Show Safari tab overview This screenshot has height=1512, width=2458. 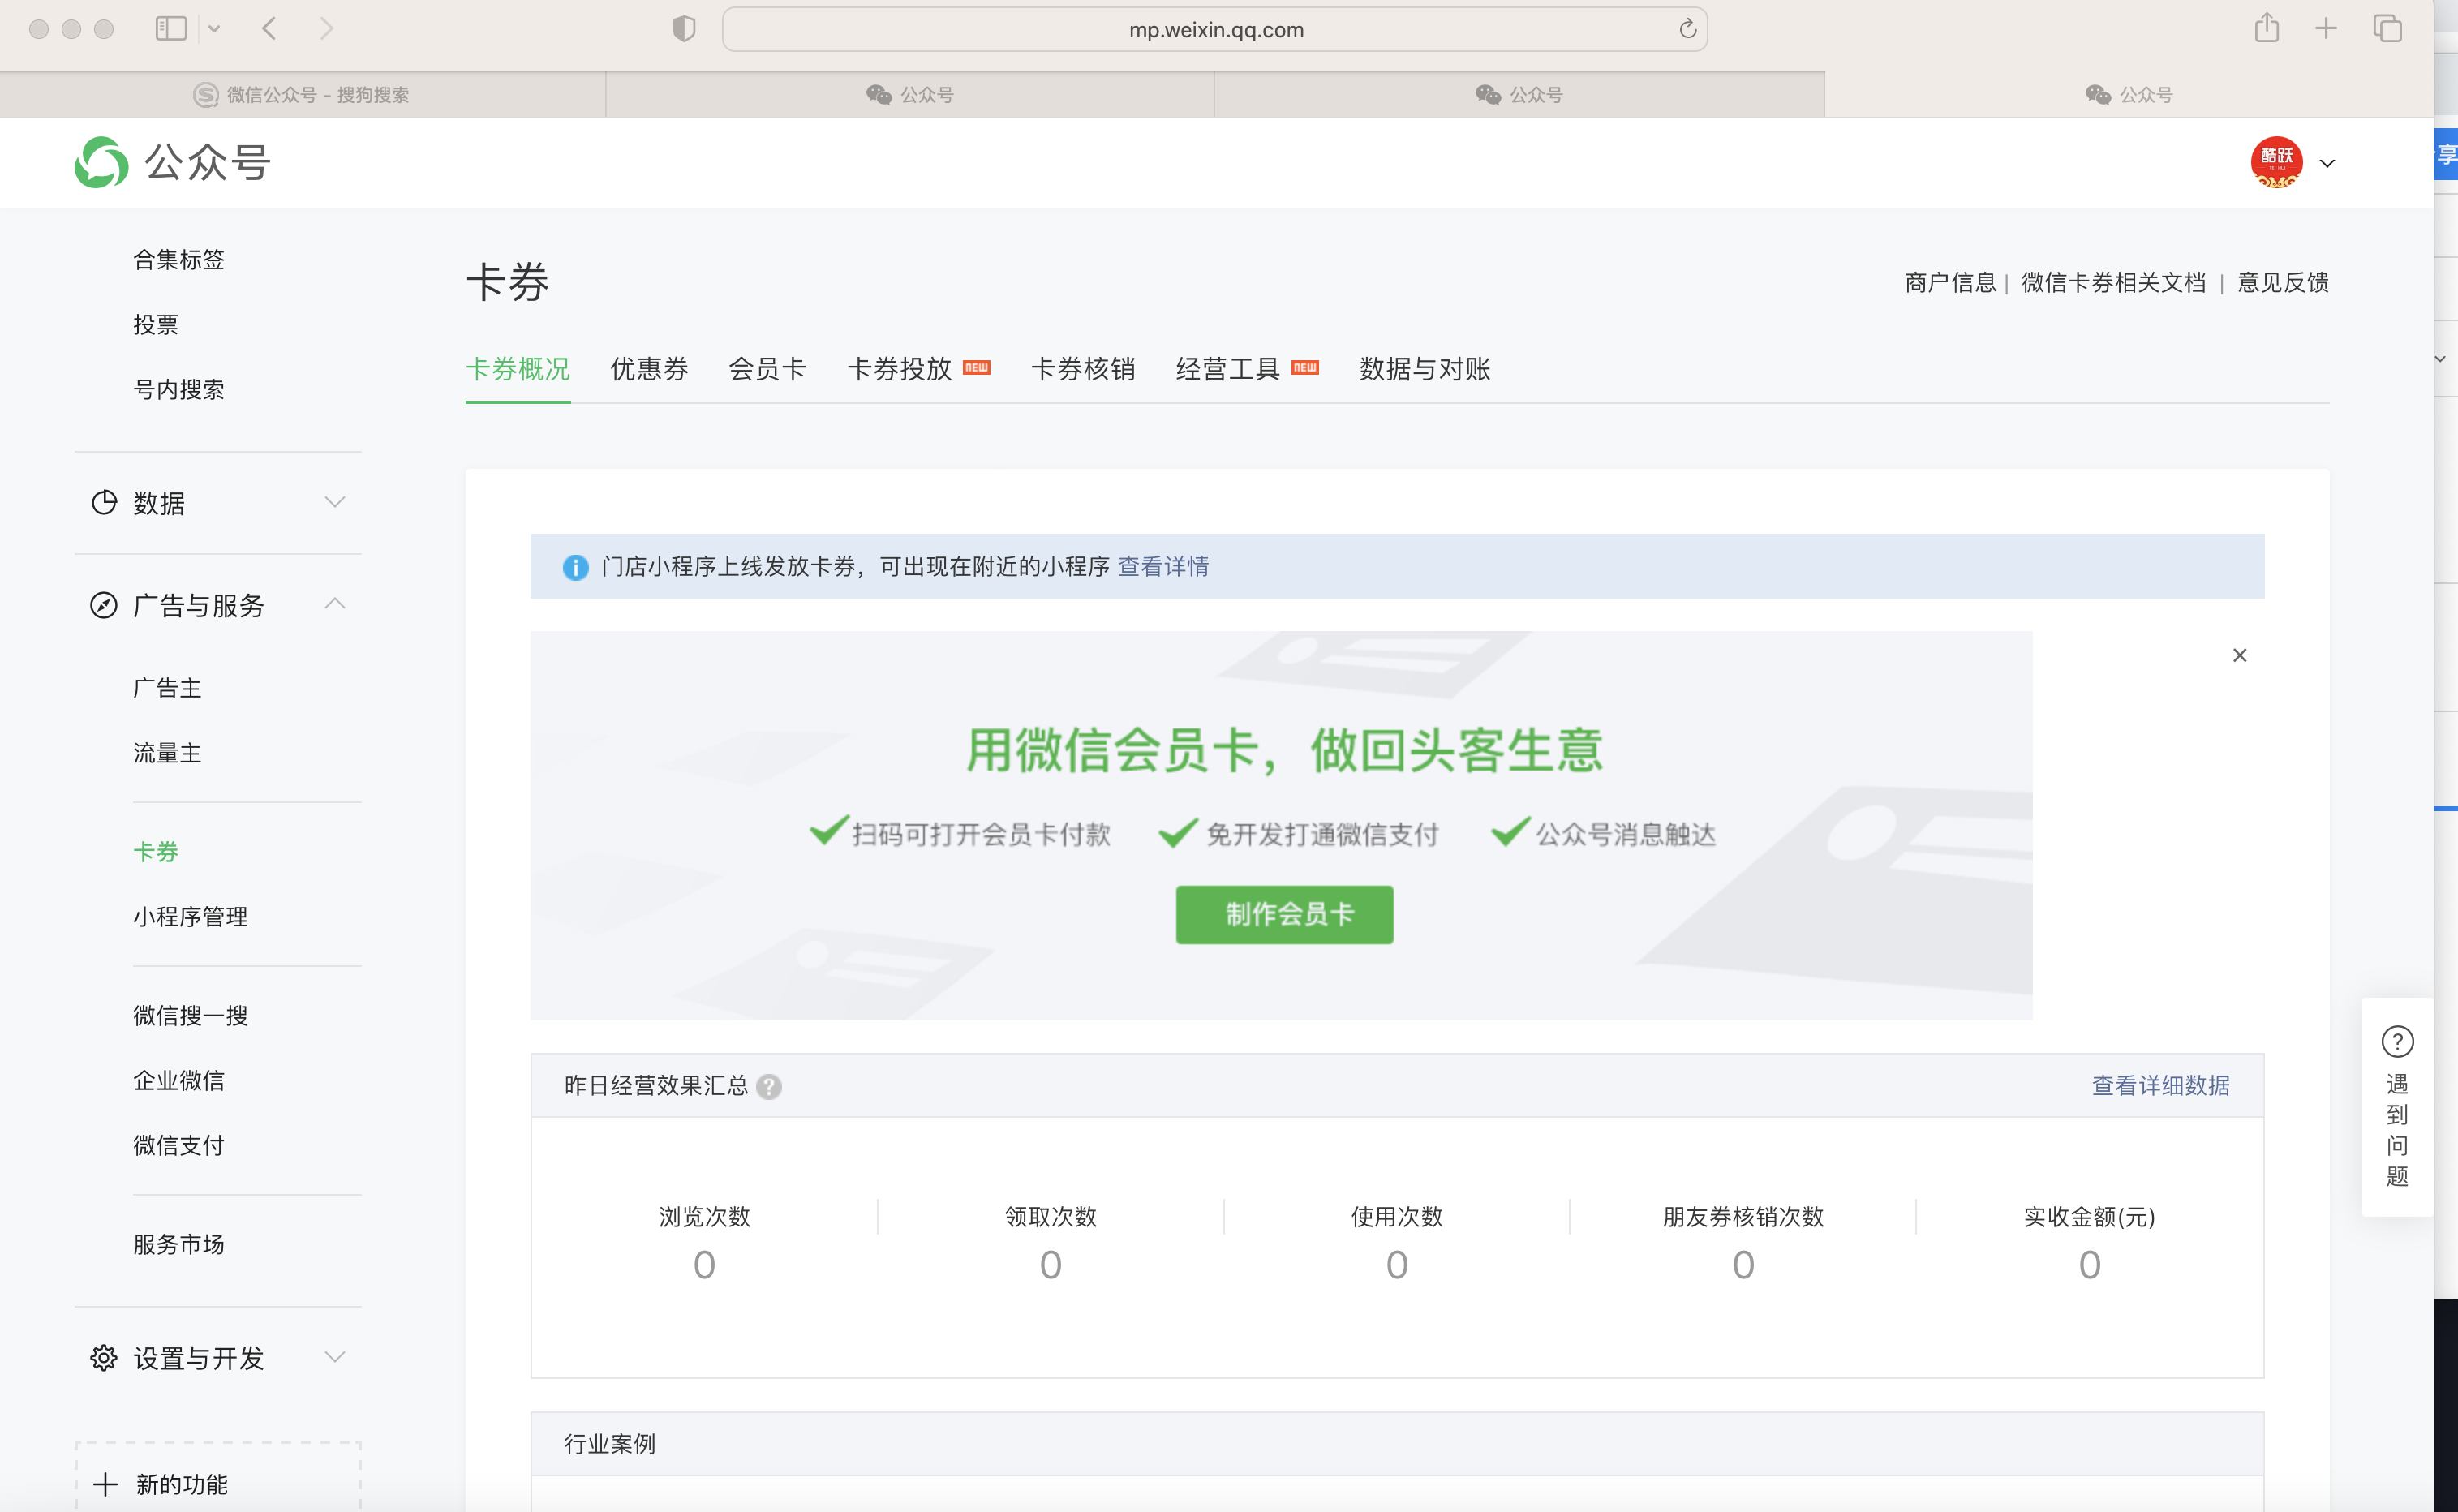pos(2387,29)
